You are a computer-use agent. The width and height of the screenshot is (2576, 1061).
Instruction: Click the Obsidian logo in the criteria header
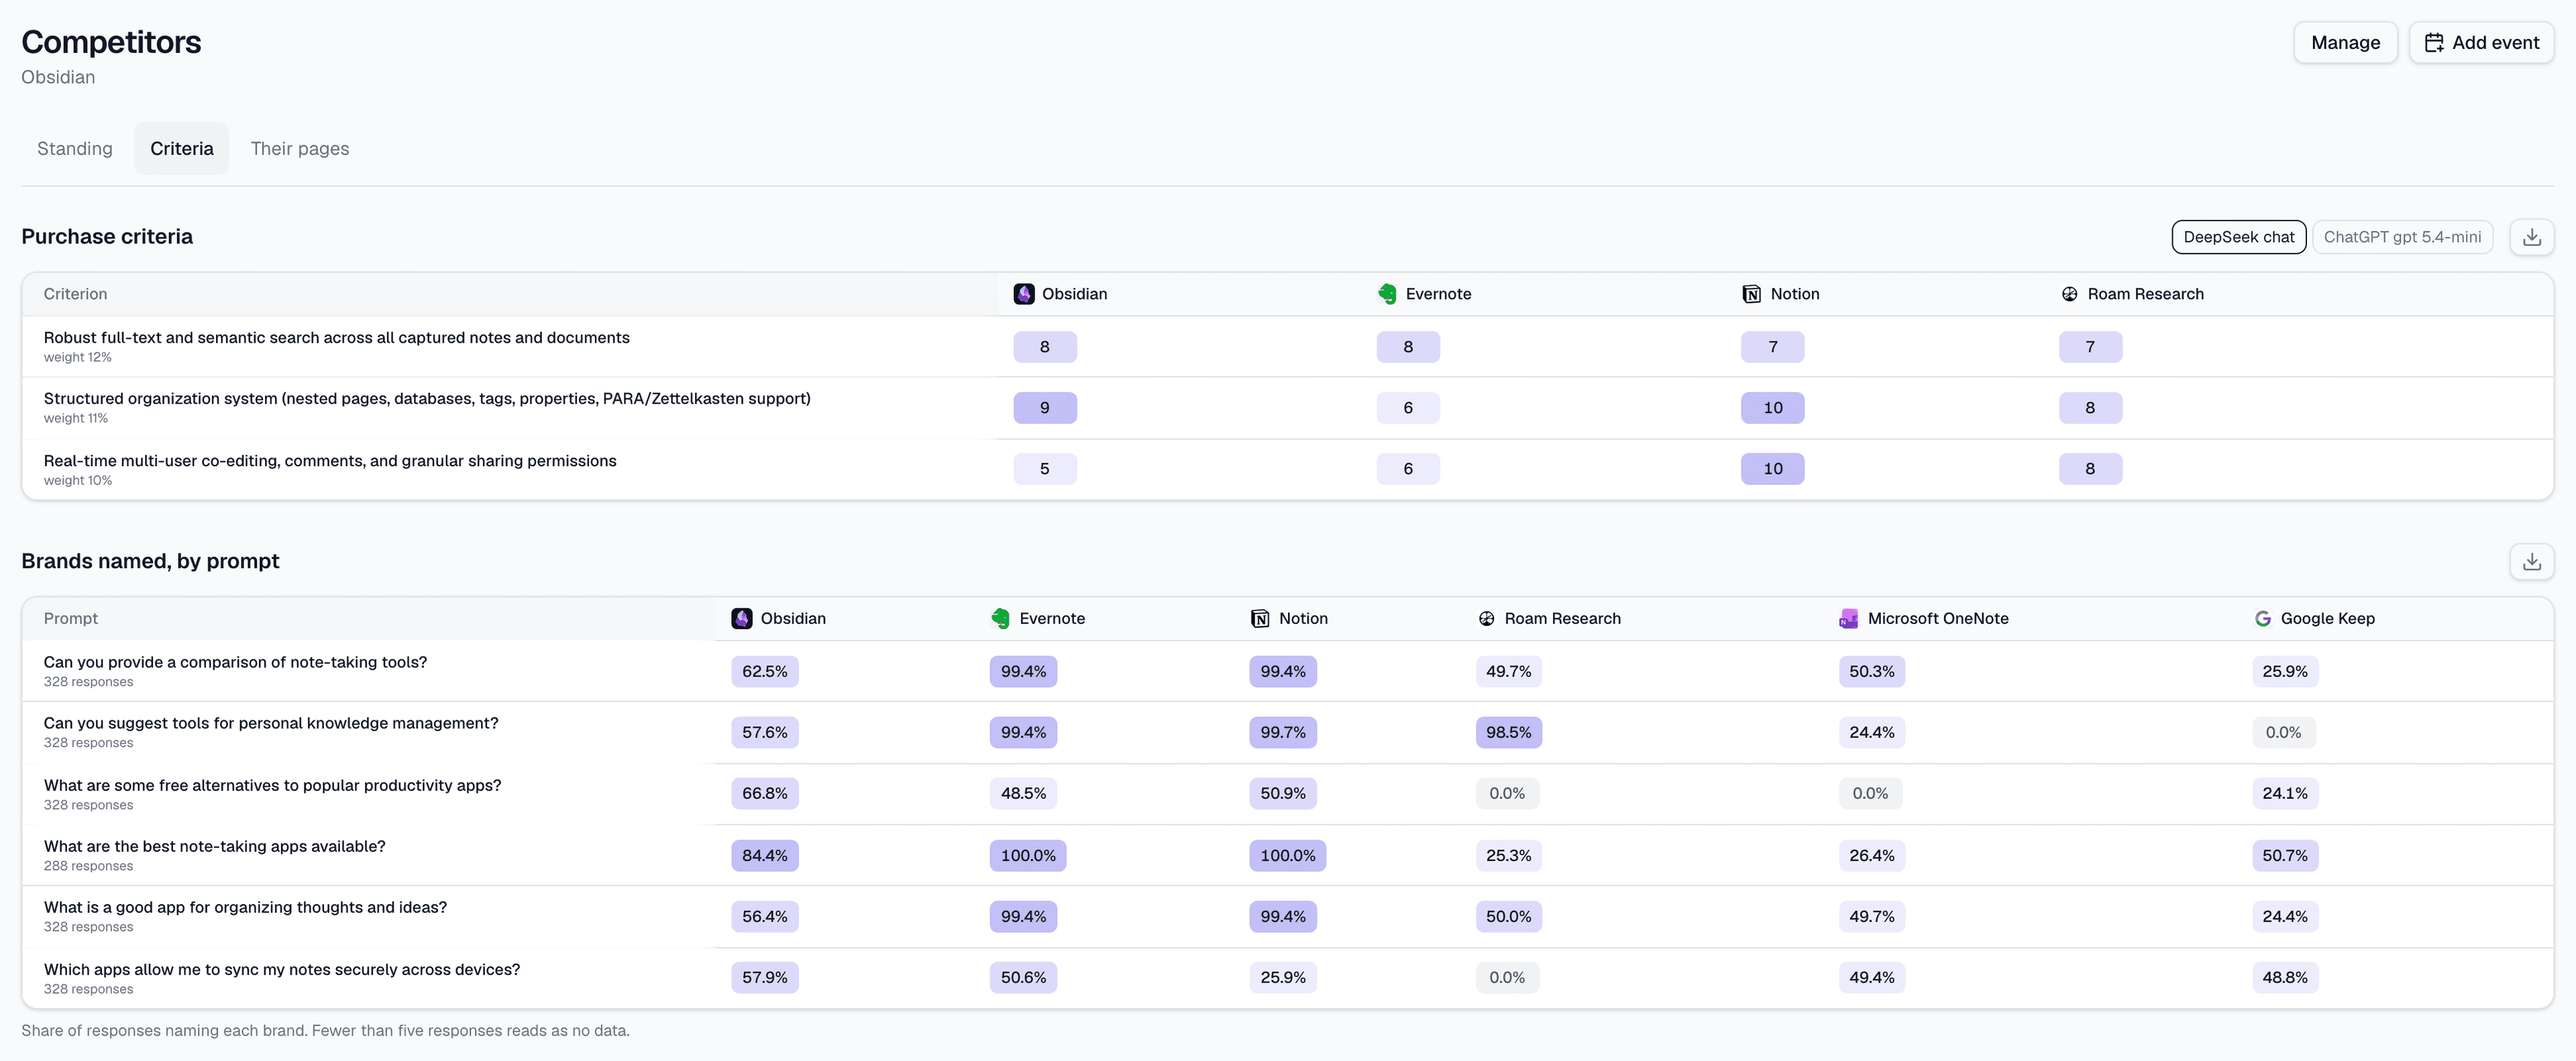coord(1024,294)
